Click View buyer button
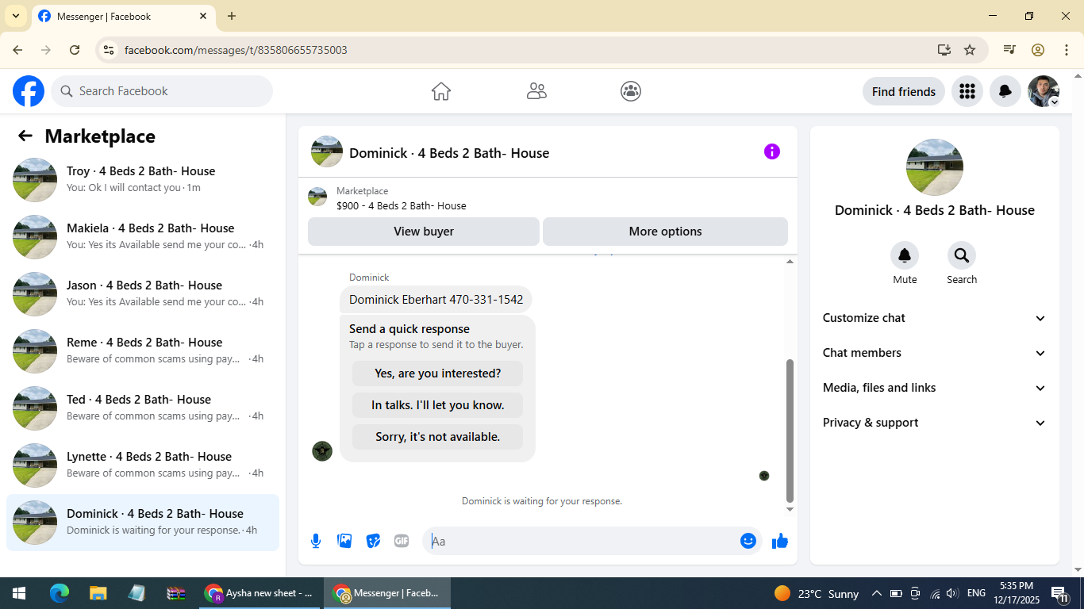The height and width of the screenshot is (609, 1084). [x=424, y=232]
